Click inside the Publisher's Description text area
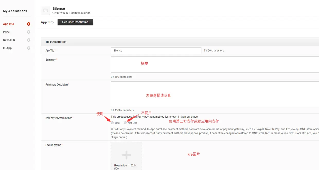The height and width of the screenshot is (170, 319). click(x=215, y=94)
